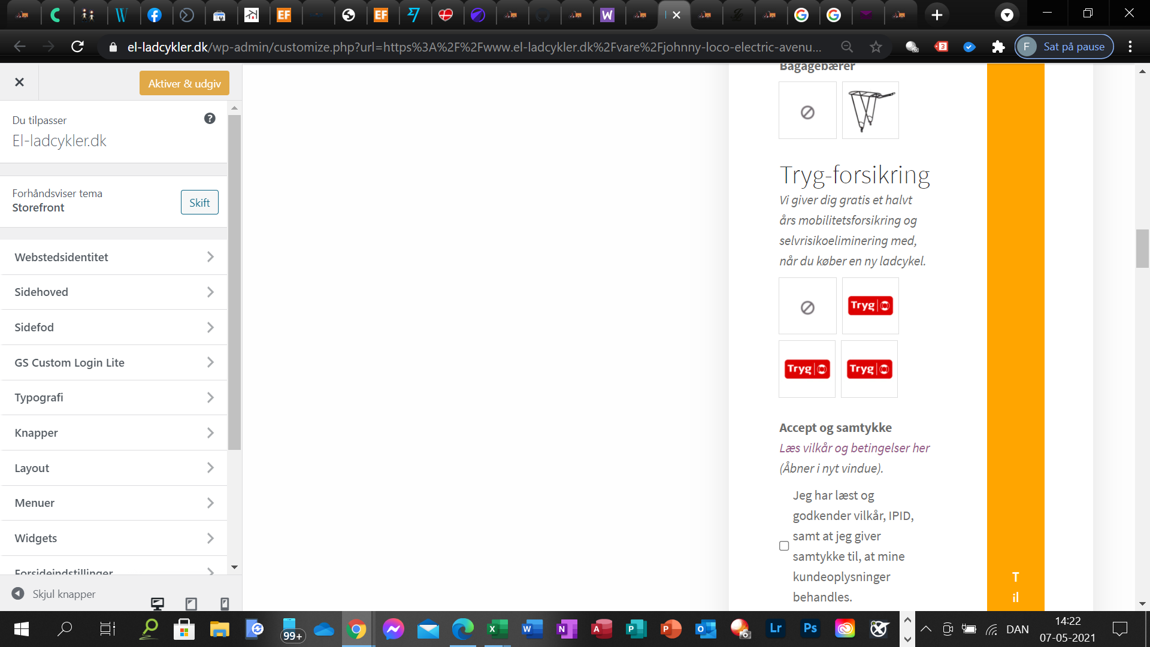Choose the lower-left Tryg insurance swatch
Viewport: 1150px width, 647px height.
pyautogui.click(x=807, y=369)
